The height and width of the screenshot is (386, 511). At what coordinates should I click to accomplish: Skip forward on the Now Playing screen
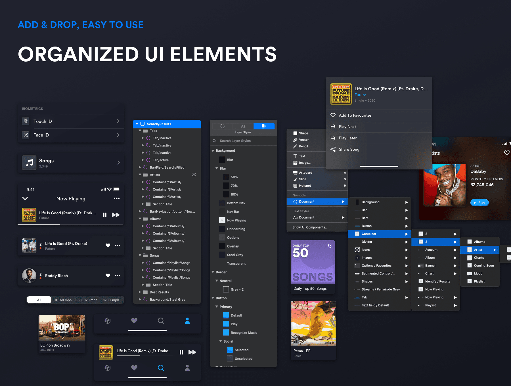116,215
